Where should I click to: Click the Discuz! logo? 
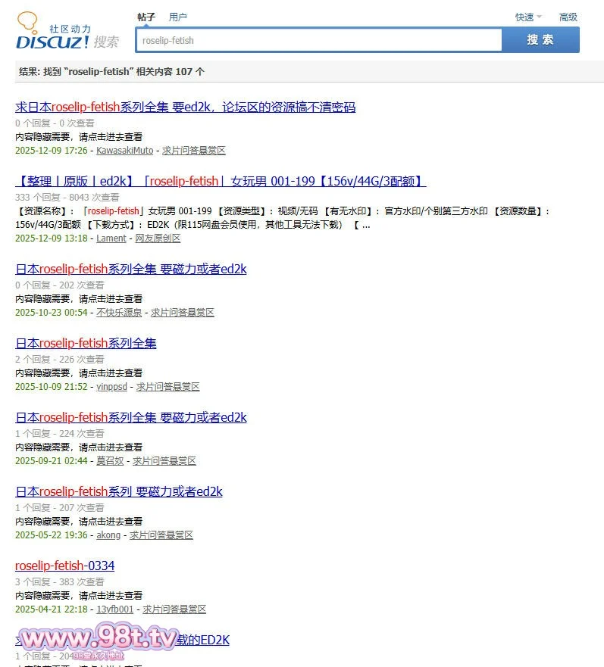(x=67, y=33)
